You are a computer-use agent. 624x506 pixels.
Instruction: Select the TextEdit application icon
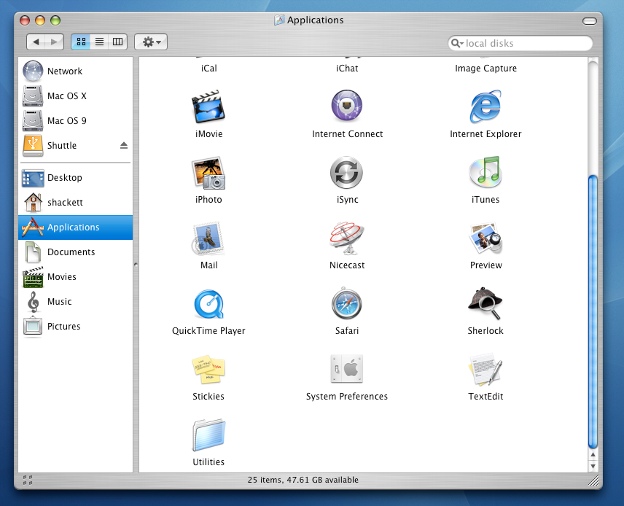pyautogui.click(x=485, y=369)
